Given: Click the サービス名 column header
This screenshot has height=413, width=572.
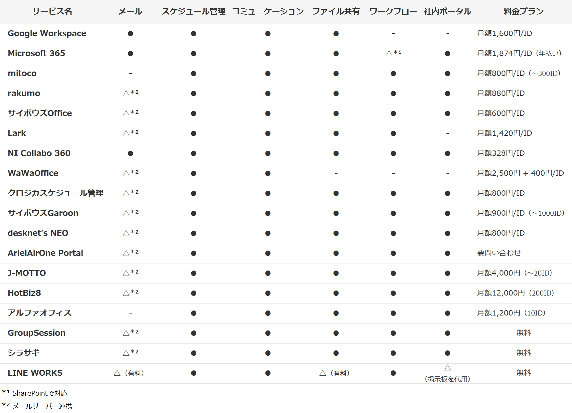Looking at the screenshot, I should pyautogui.click(x=52, y=12).
